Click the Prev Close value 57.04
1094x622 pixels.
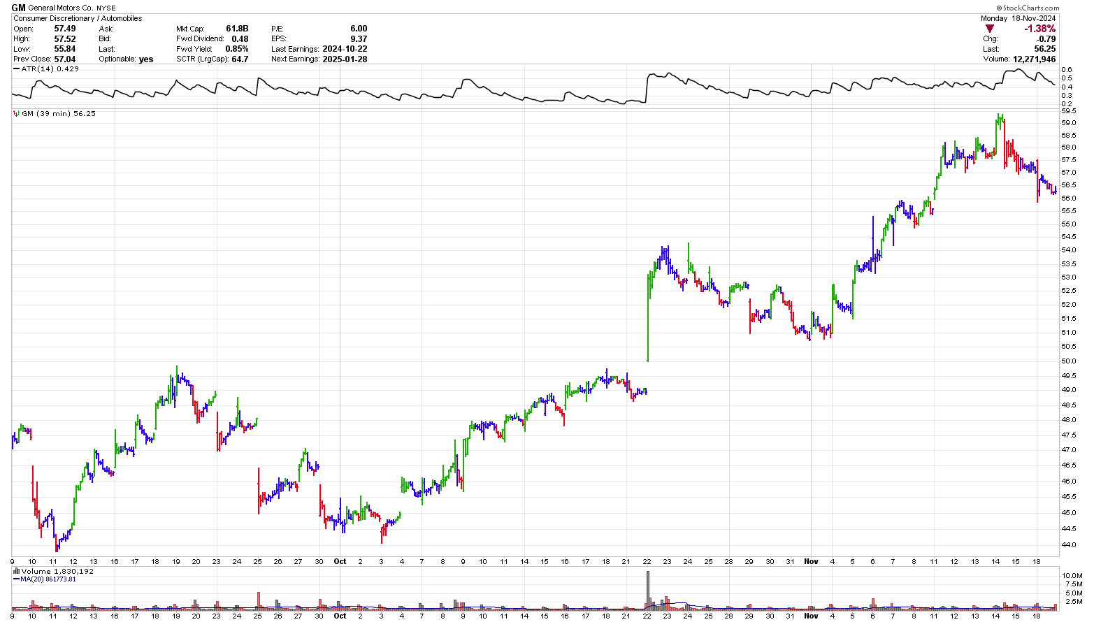[65, 59]
